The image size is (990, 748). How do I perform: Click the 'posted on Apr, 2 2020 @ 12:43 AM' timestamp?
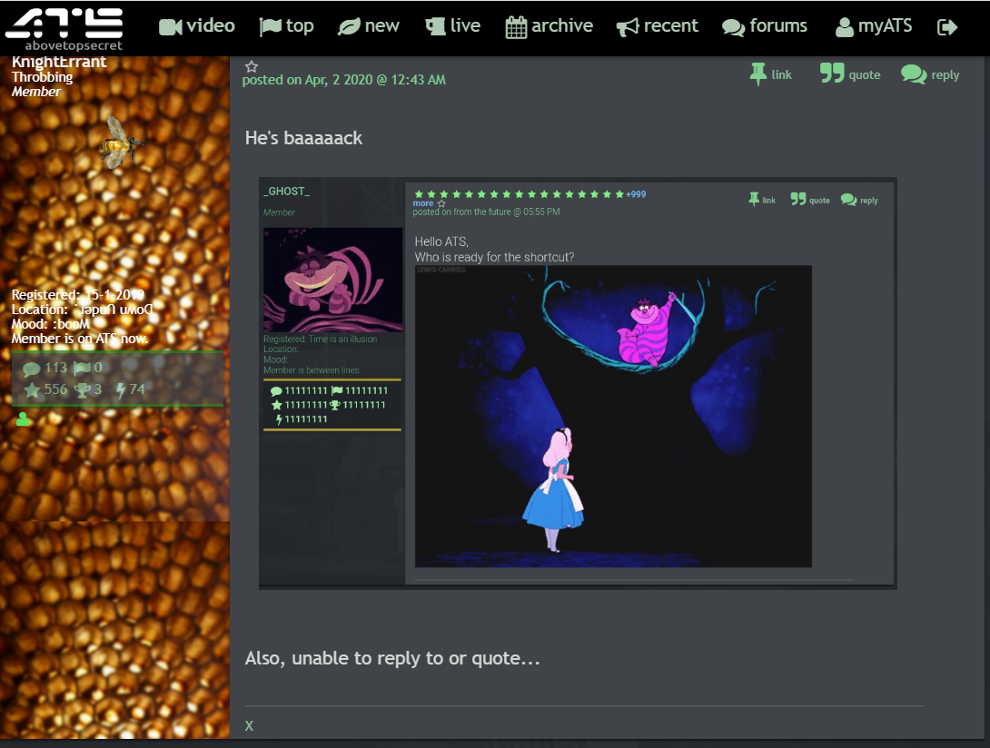tap(344, 80)
